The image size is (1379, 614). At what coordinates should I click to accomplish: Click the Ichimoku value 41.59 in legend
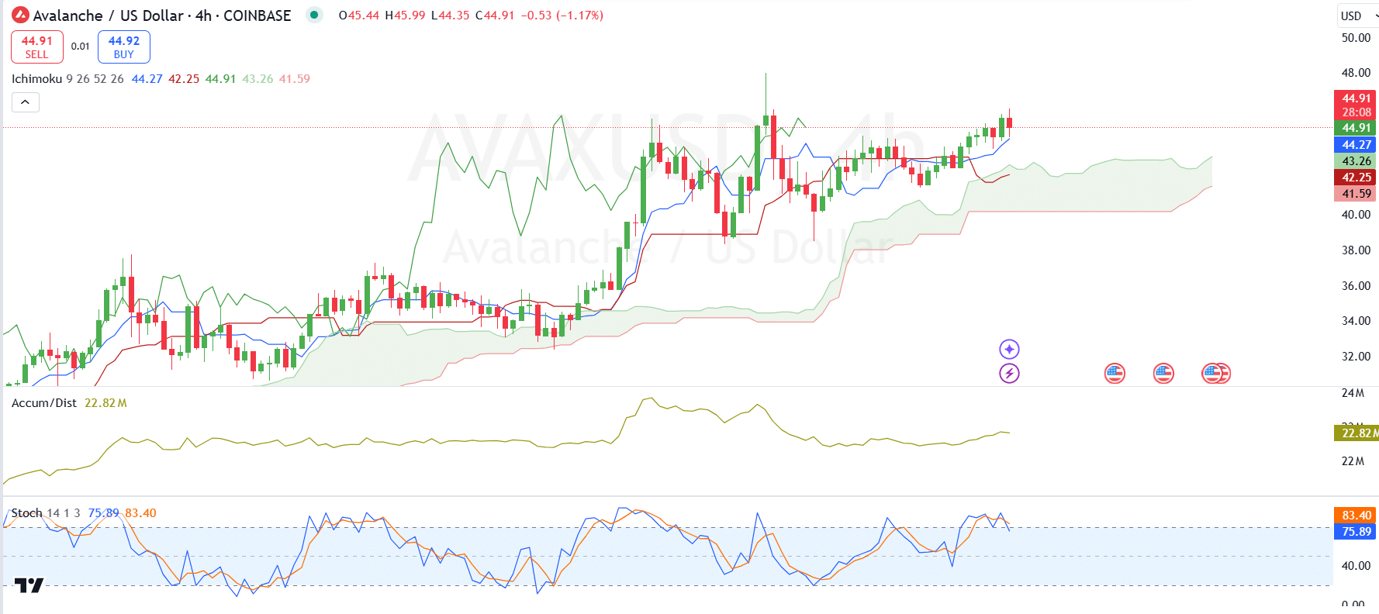coord(295,79)
